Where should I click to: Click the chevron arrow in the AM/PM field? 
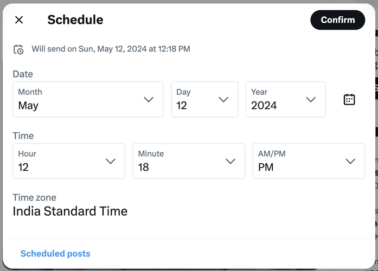click(350, 162)
